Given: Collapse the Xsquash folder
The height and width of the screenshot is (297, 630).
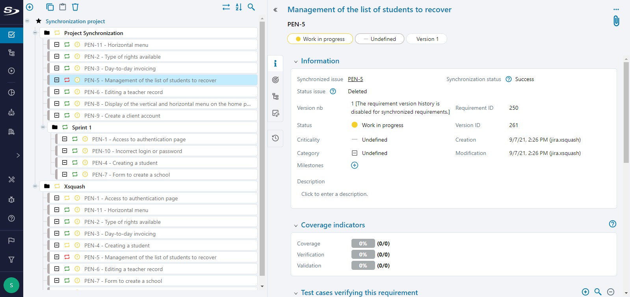Looking at the screenshot, I should pyautogui.click(x=35, y=186).
